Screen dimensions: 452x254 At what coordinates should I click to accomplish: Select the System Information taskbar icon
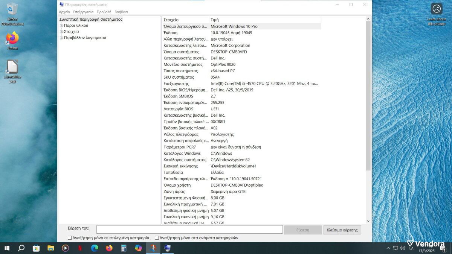click(168, 248)
